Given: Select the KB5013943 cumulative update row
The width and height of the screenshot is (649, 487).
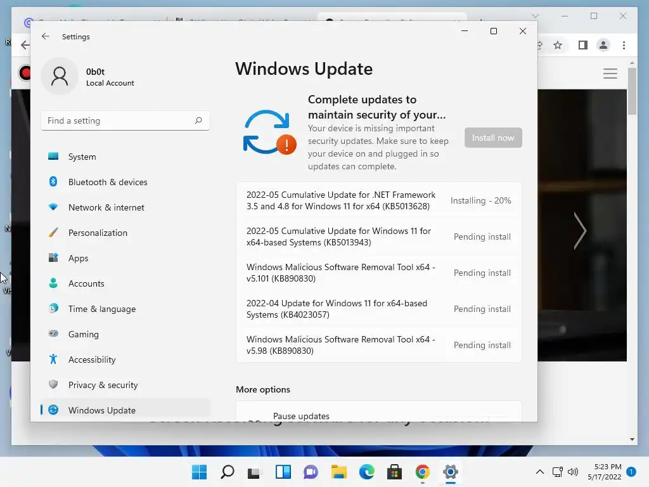Looking at the screenshot, I should point(379,237).
